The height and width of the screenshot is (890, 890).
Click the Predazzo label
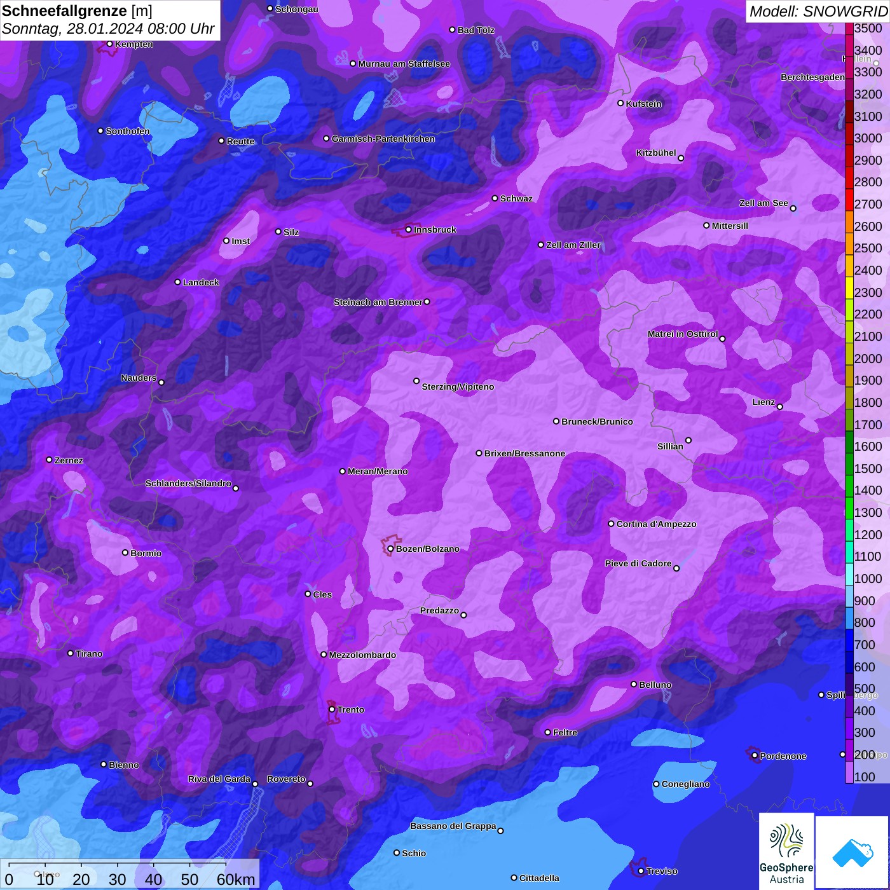[x=439, y=610]
